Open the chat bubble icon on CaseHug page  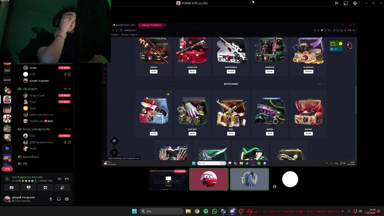[114, 141]
